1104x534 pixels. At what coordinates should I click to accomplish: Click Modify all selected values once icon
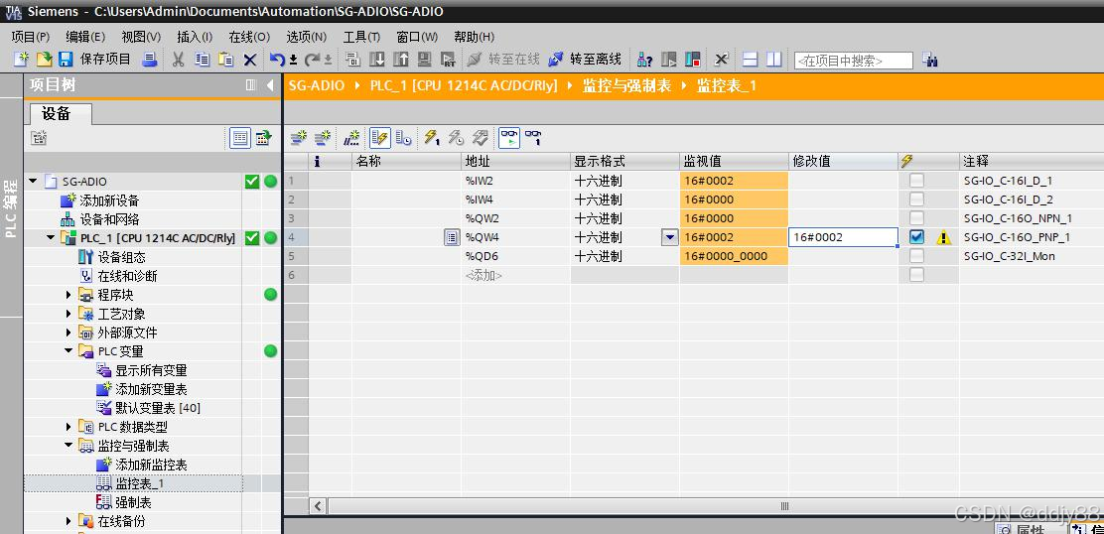click(432, 138)
